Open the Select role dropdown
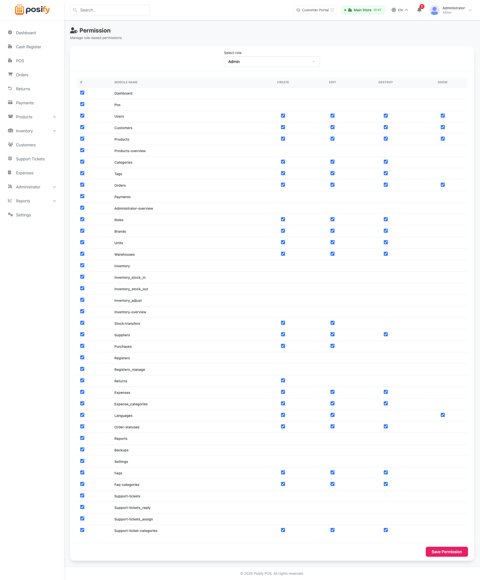480x580 pixels. (271, 62)
